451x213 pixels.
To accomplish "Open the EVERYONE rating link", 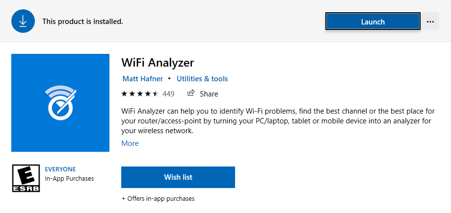I will [60, 169].
